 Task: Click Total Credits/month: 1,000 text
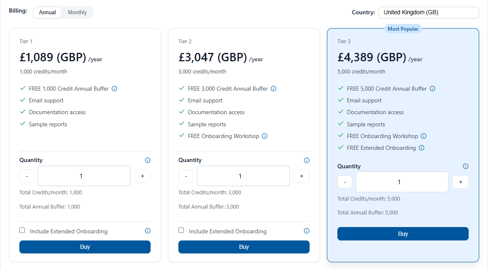click(x=51, y=192)
